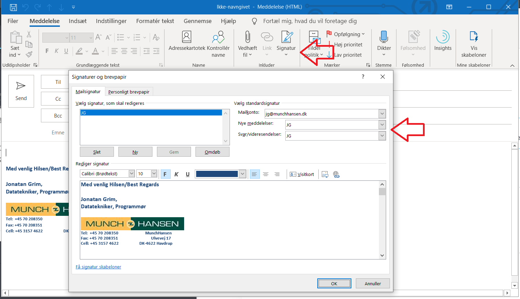Follow the Få signatur skabeloner link
The image size is (520, 299).
click(98, 267)
